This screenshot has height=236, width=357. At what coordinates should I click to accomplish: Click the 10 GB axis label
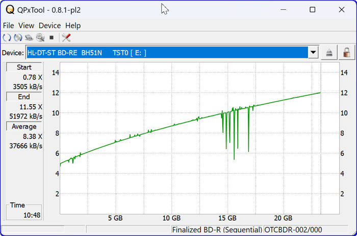pos(171,218)
